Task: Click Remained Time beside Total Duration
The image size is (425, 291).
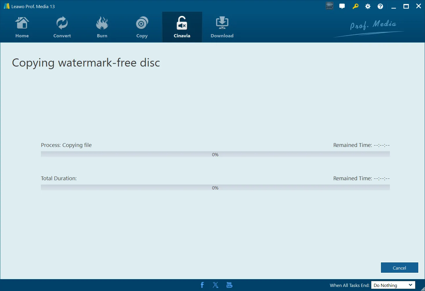Action: 361,178
